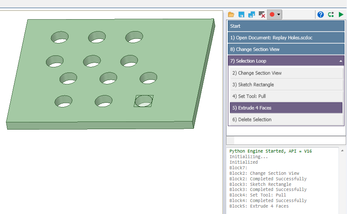The width and height of the screenshot is (347, 214).
Task: Select block 4) Set Tool: Pull
Action: coord(286,96)
